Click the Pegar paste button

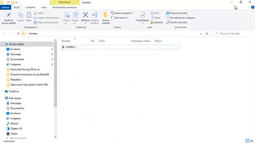point(29,17)
